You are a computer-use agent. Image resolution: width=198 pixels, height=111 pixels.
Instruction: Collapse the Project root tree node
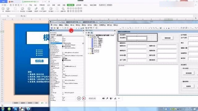pos(87,35)
